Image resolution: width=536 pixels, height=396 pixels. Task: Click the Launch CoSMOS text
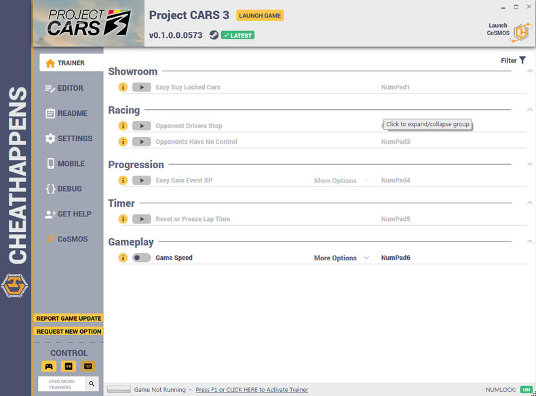(x=498, y=29)
